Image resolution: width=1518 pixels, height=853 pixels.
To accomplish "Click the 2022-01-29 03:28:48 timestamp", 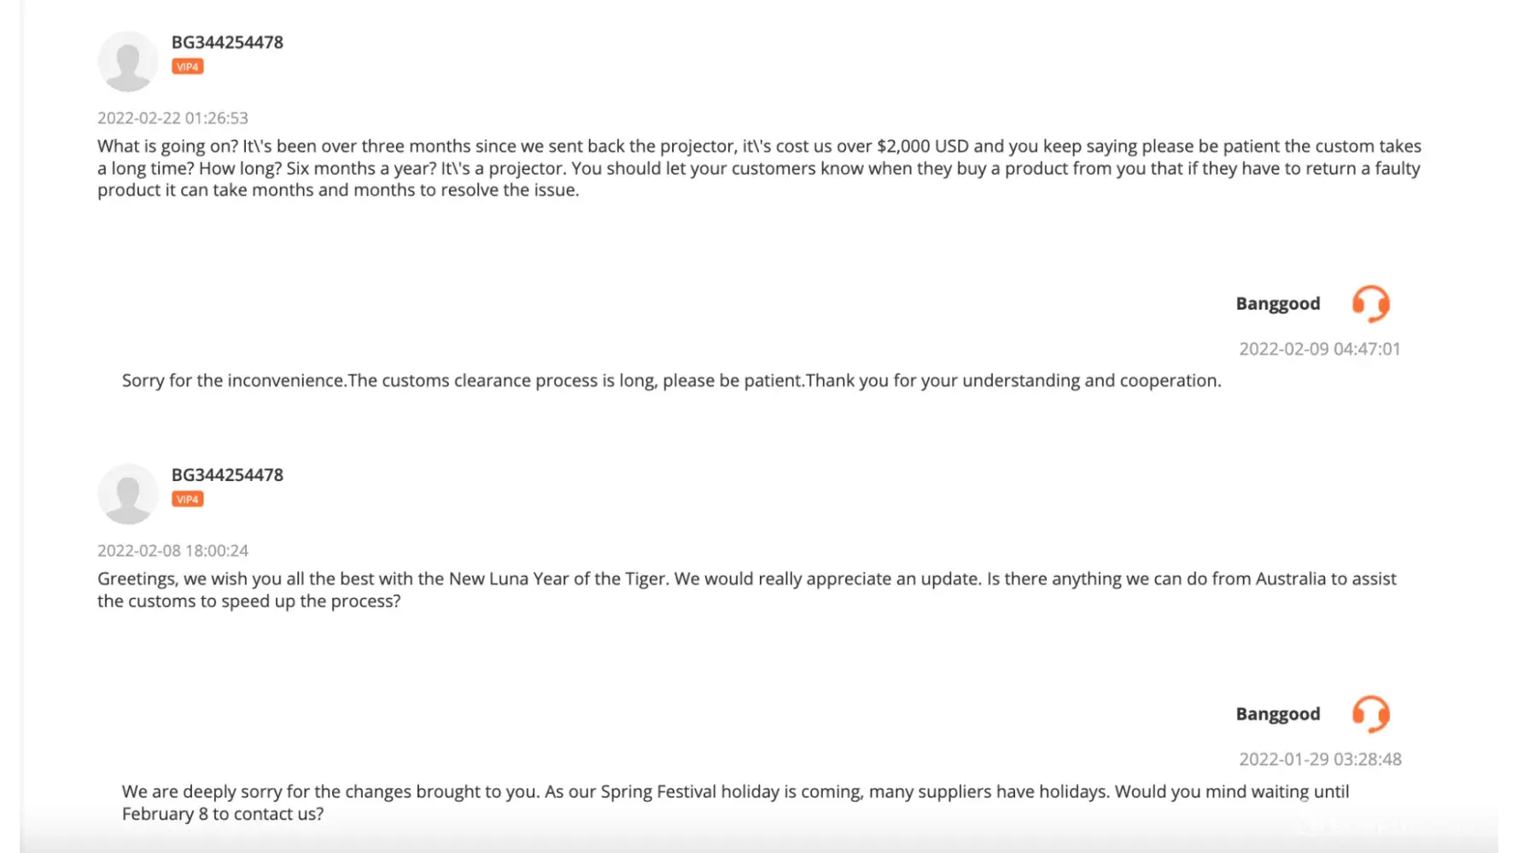I will tap(1320, 759).
